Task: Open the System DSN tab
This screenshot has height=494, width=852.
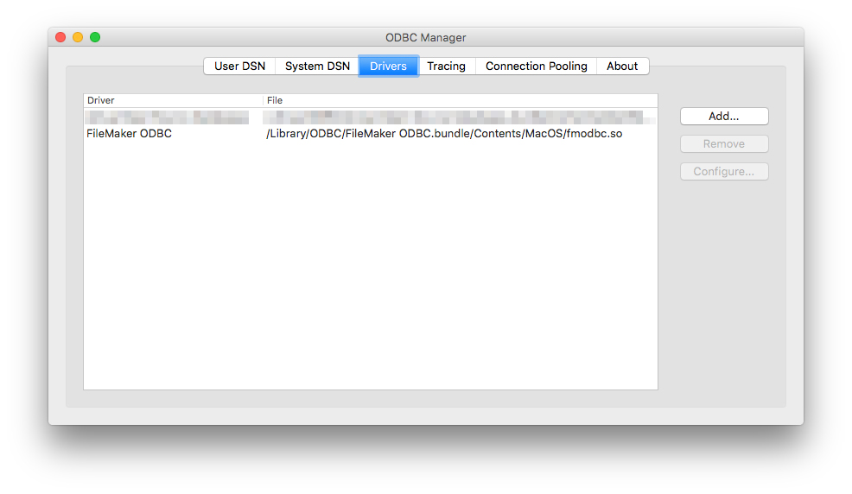Action: [317, 66]
